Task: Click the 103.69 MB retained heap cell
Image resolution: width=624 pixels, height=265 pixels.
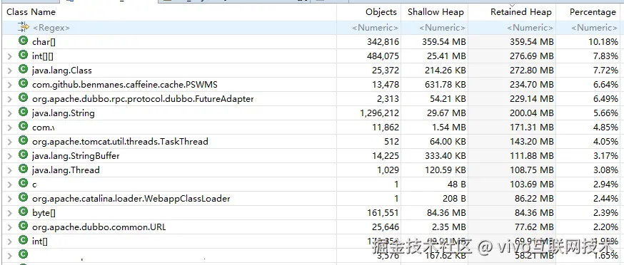Action: [x=532, y=185]
